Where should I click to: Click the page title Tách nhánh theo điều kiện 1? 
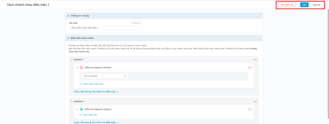[28, 4]
